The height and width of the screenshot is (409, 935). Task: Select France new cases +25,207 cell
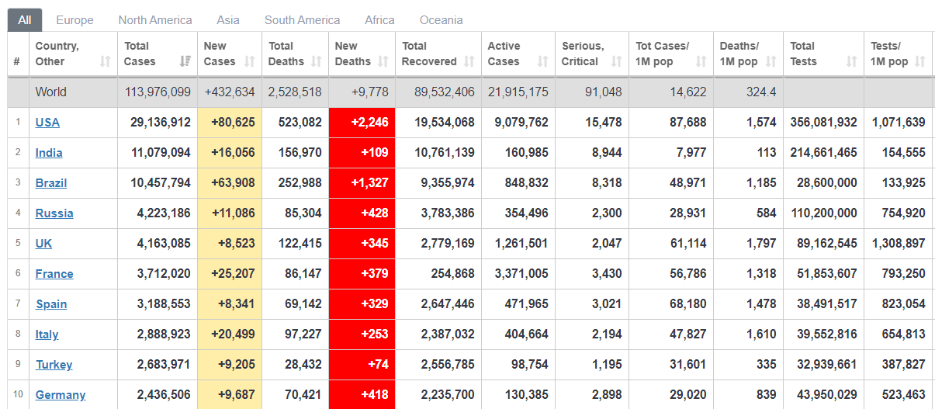tap(230, 274)
